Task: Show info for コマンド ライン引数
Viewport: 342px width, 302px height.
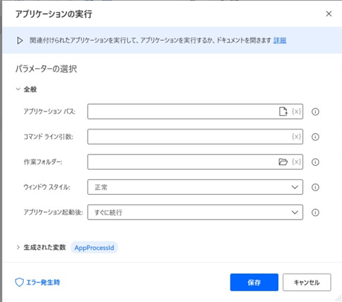Action: pos(315,137)
